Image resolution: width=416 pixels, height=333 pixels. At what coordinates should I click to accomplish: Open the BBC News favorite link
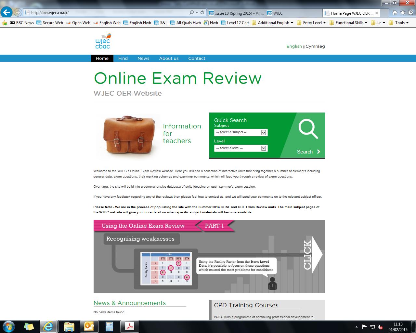pyautogui.click(x=22, y=23)
